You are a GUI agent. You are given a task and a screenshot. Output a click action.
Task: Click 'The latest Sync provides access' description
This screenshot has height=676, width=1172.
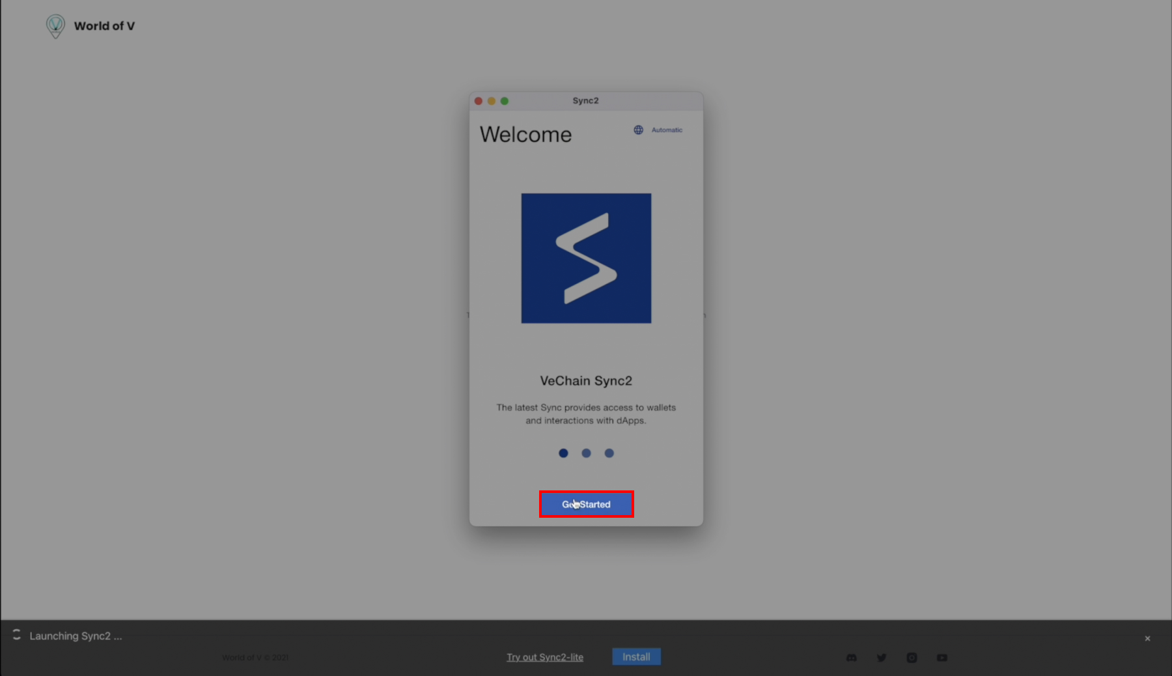[x=586, y=414]
